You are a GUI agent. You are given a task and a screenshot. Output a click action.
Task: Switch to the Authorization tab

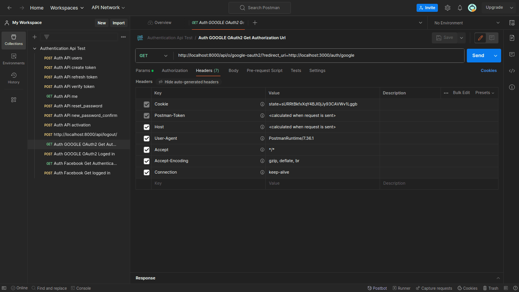click(175, 71)
